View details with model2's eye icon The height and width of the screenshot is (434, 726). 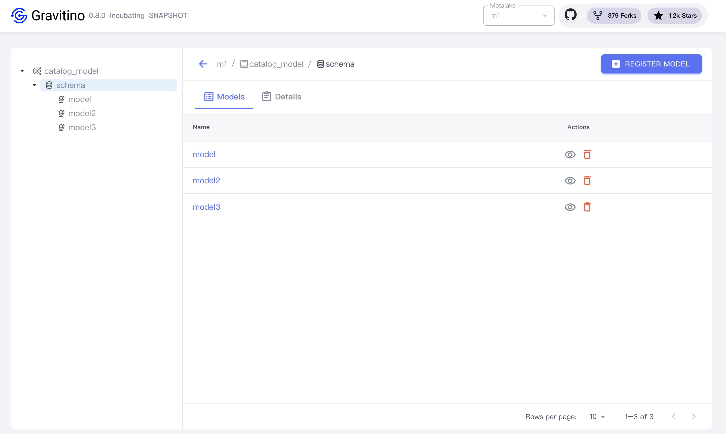(x=570, y=181)
